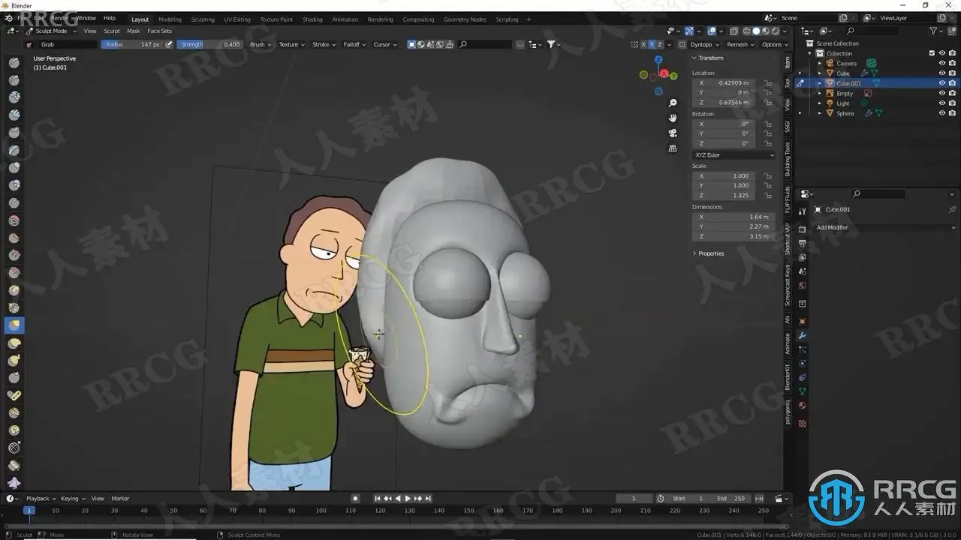Switch perspective/orthographic with the viewport grid icon
The image size is (961, 540).
point(673,148)
